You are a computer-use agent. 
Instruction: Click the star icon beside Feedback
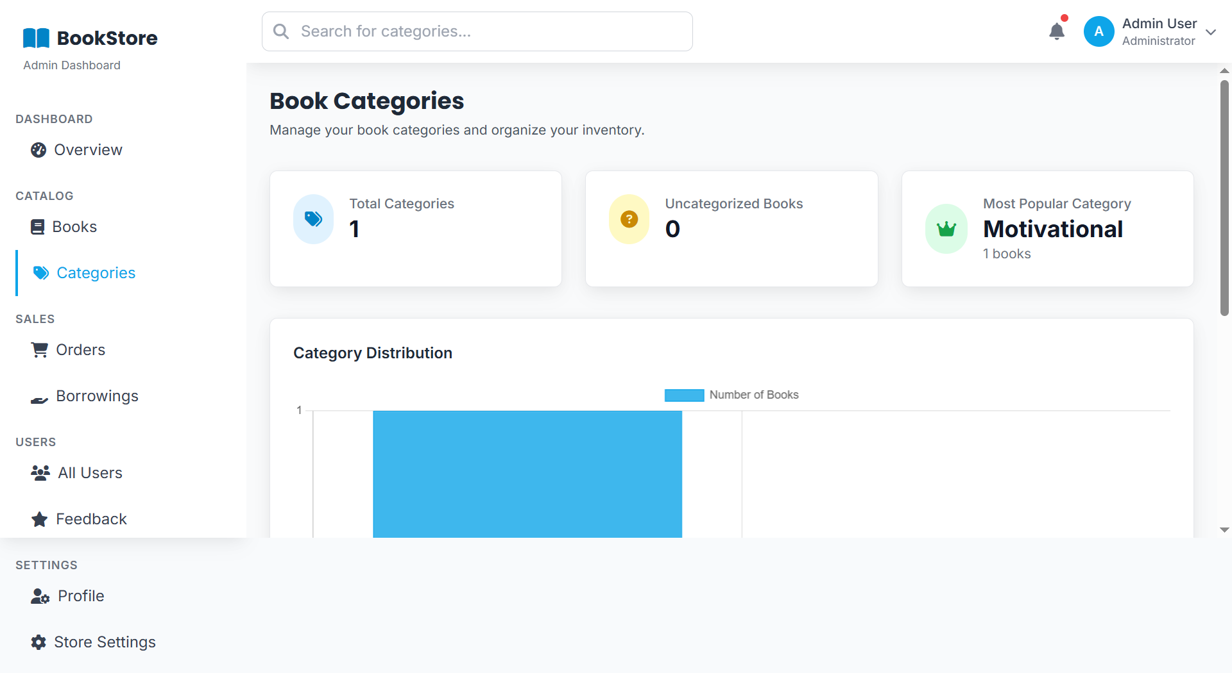tap(40, 519)
